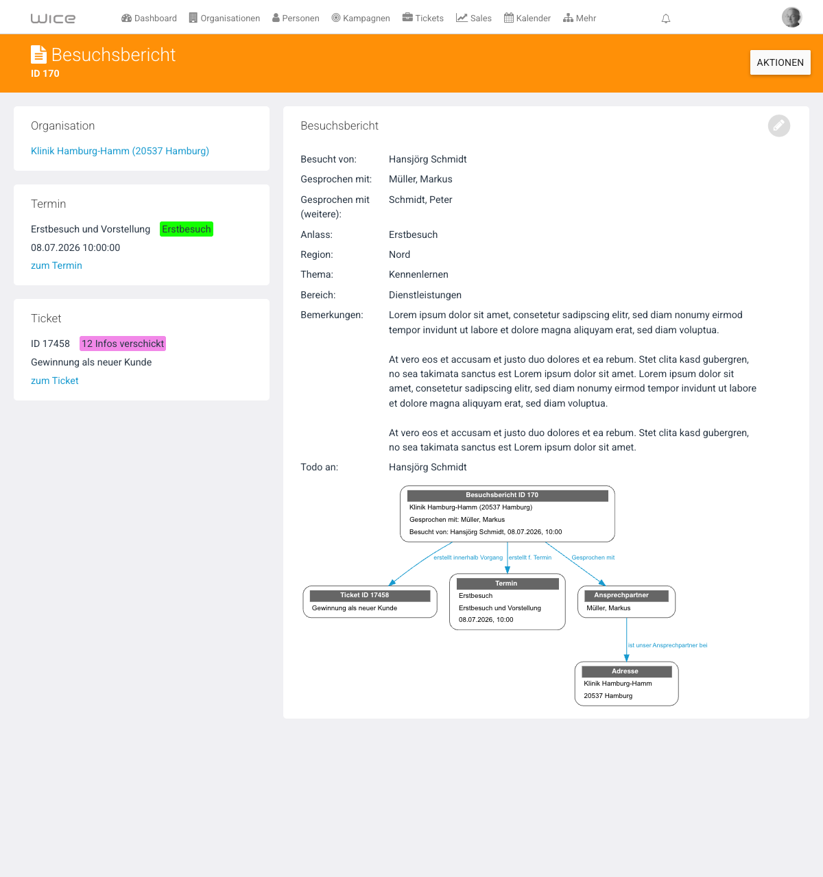
Task: Click the 'Kennenlernen' Thema value
Action: 418,274
